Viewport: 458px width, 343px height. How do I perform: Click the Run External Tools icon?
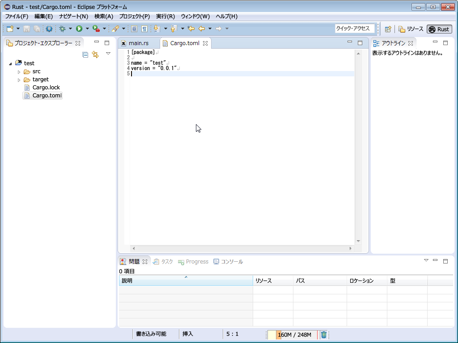tap(96, 29)
